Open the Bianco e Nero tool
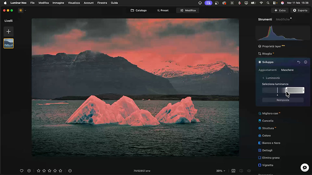 pyautogui.click(x=269, y=143)
